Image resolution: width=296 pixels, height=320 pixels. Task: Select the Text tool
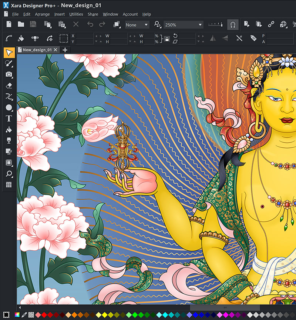click(x=8, y=118)
